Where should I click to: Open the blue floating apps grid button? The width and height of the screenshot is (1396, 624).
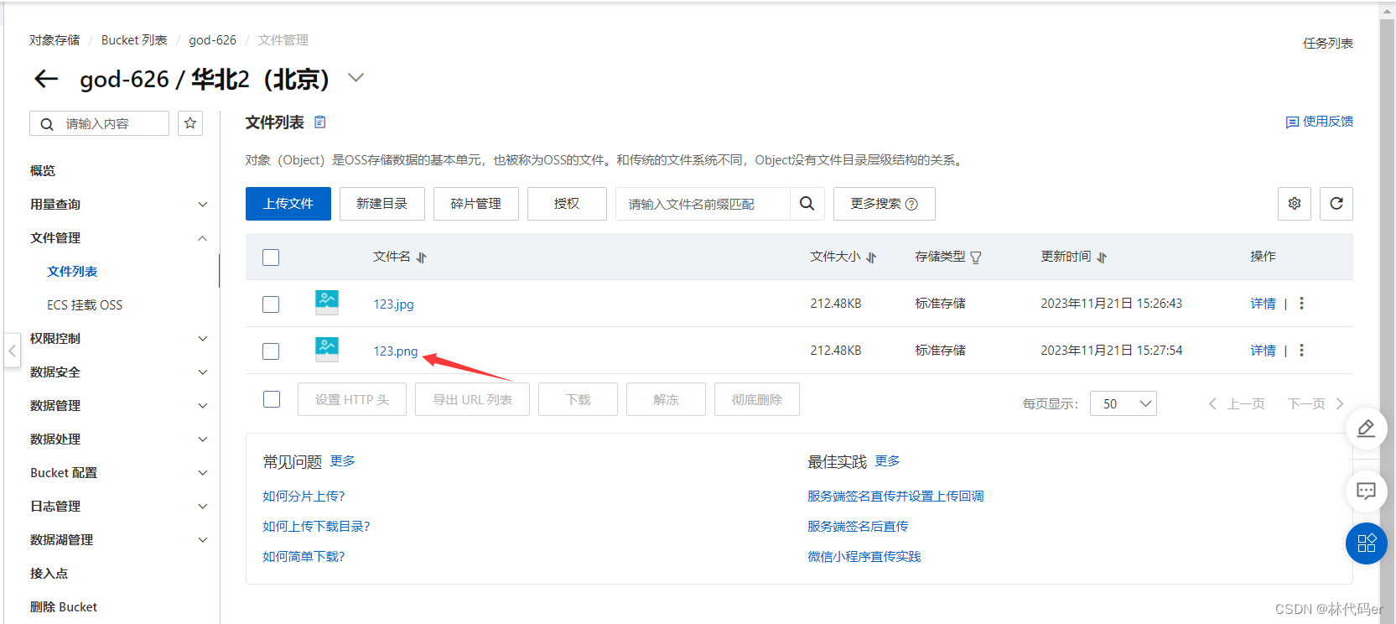click(x=1367, y=543)
